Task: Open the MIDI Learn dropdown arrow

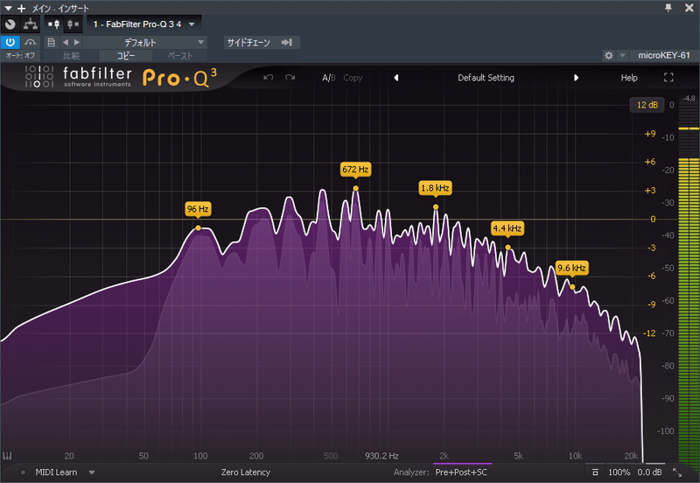Action: [92, 472]
